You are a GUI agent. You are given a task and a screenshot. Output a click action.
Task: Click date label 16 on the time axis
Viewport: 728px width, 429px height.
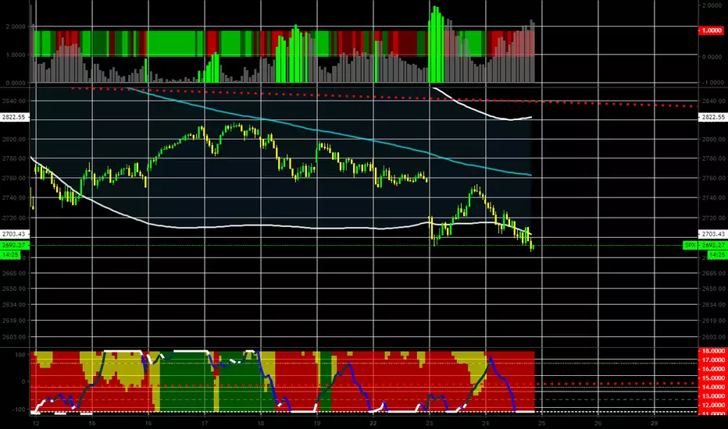(x=148, y=423)
